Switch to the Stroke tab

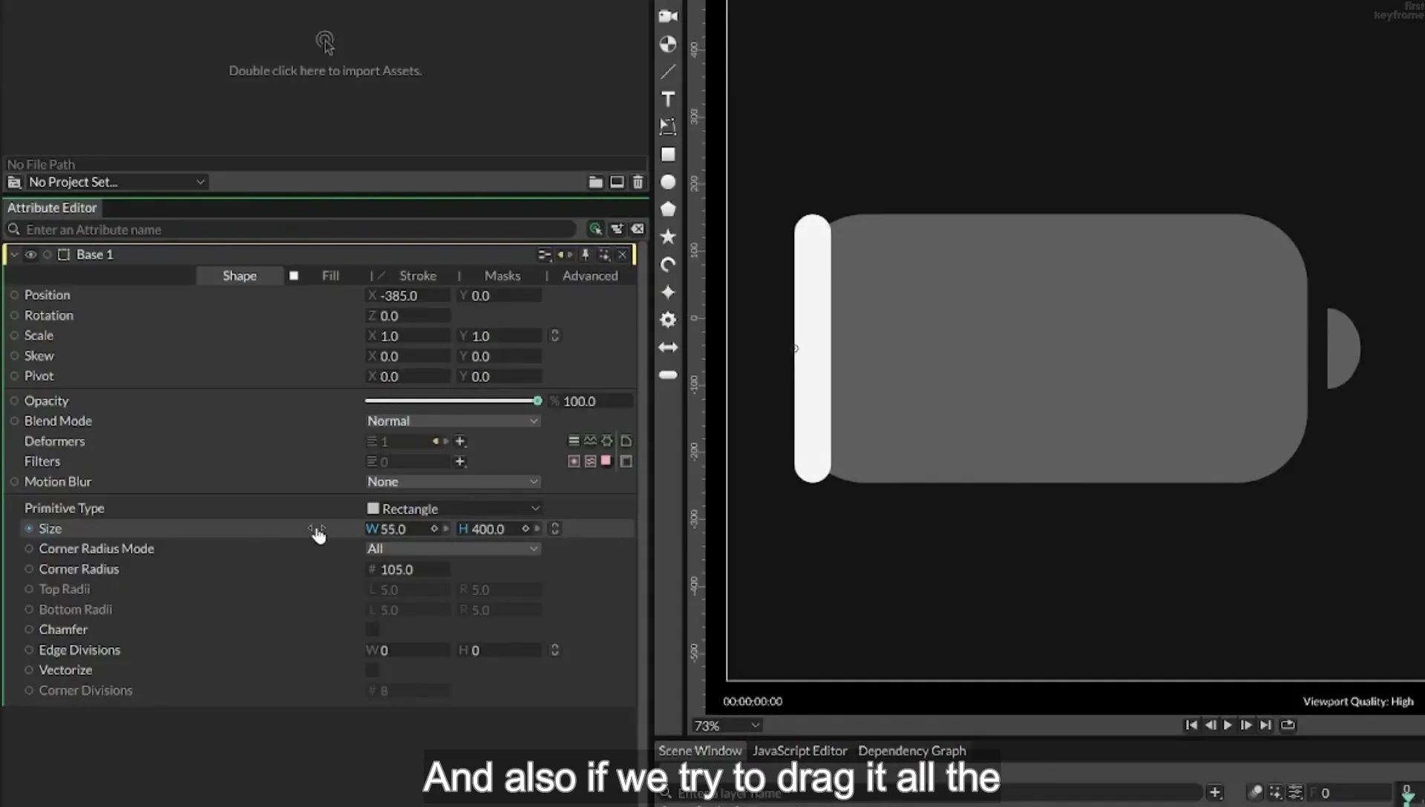point(418,275)
